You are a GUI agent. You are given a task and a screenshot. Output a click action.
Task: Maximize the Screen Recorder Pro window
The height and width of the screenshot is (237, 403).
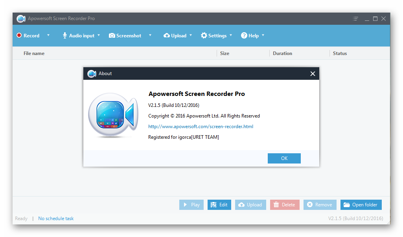point(375,19)
